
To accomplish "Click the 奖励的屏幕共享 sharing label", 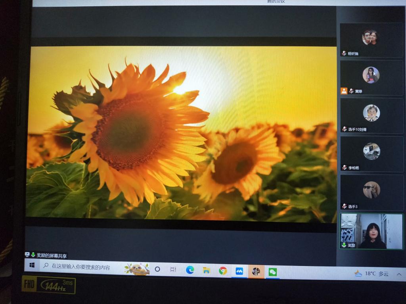I will click(49, 255).
